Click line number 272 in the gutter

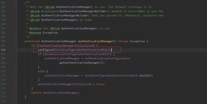point(3,76)
